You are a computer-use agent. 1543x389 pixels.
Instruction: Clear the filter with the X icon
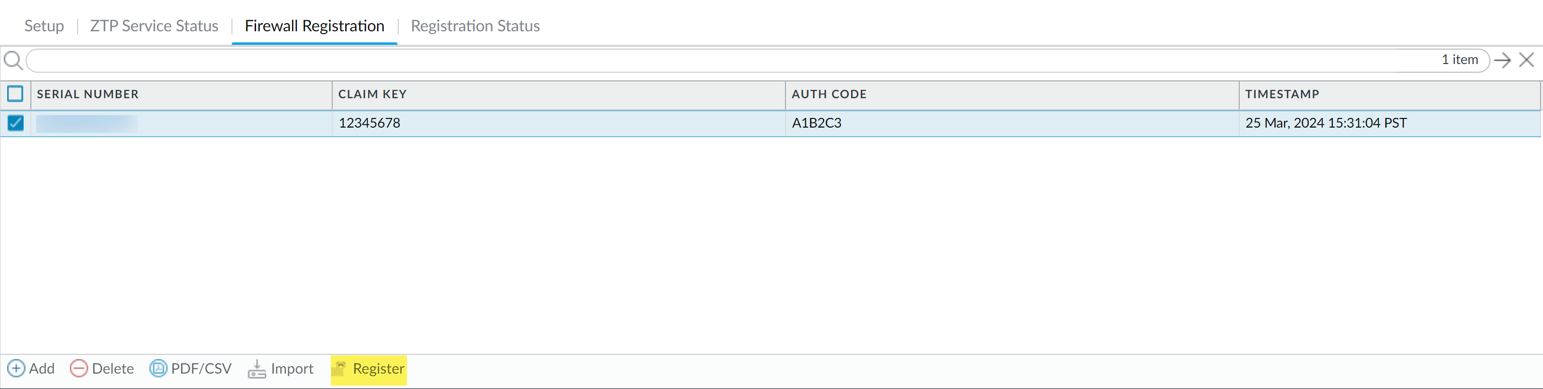click(1526, 61)
